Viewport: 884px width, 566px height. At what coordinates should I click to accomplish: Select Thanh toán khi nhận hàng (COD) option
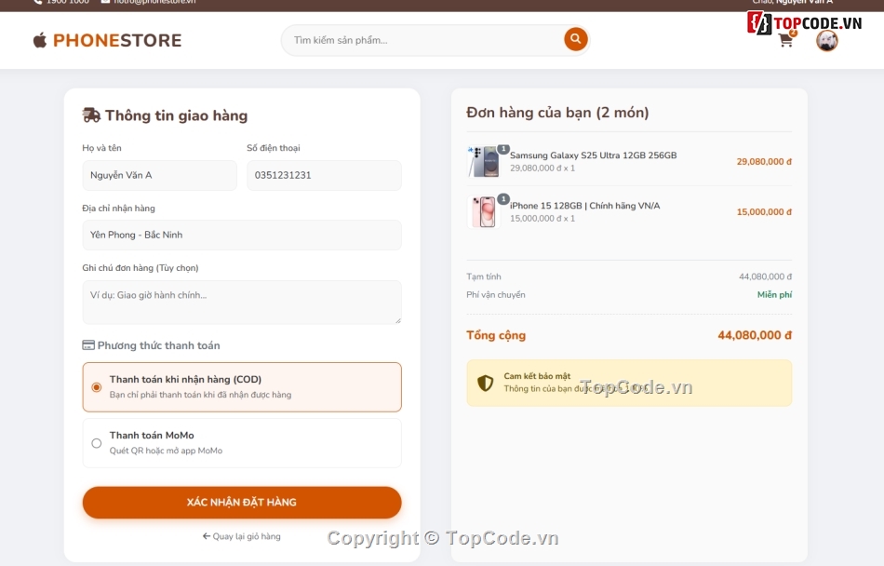coord(96,385)
